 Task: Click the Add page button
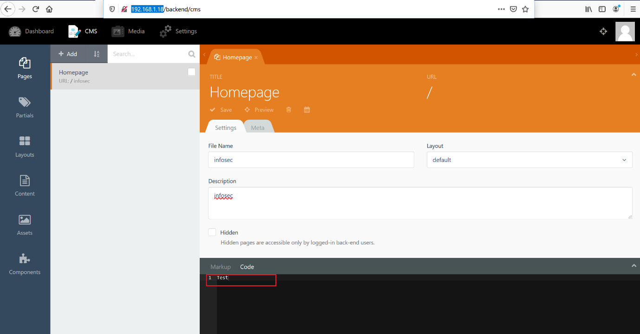point(68,54)
